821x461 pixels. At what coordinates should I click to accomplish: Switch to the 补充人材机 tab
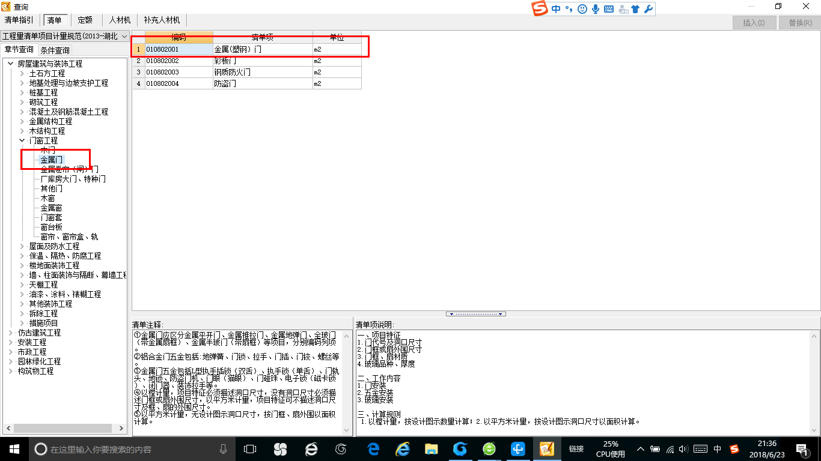coord(162,20)
